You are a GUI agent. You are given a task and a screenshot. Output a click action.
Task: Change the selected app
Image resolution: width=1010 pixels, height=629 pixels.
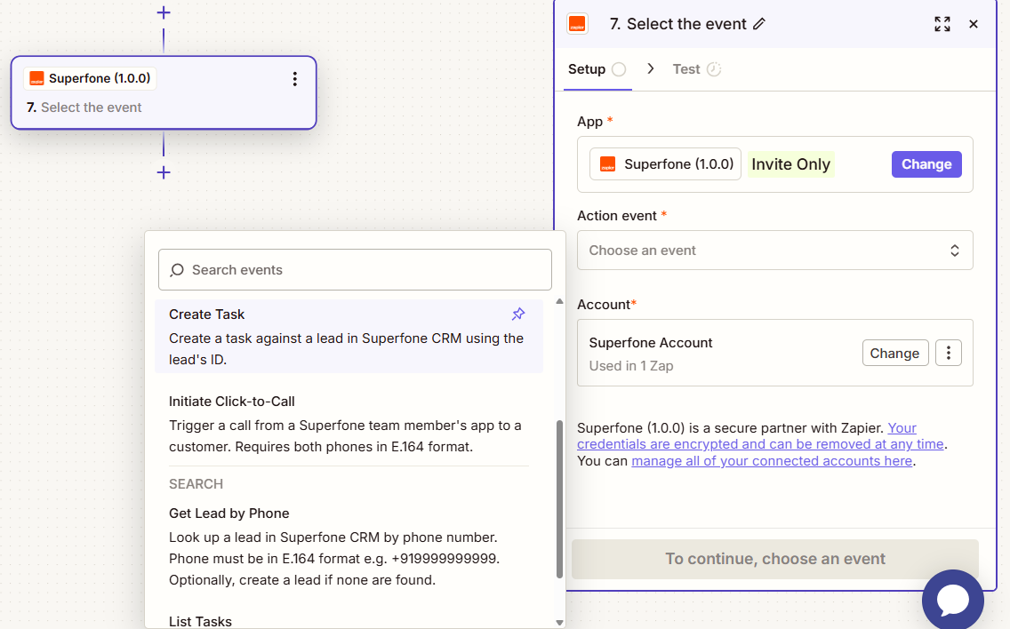926,164
